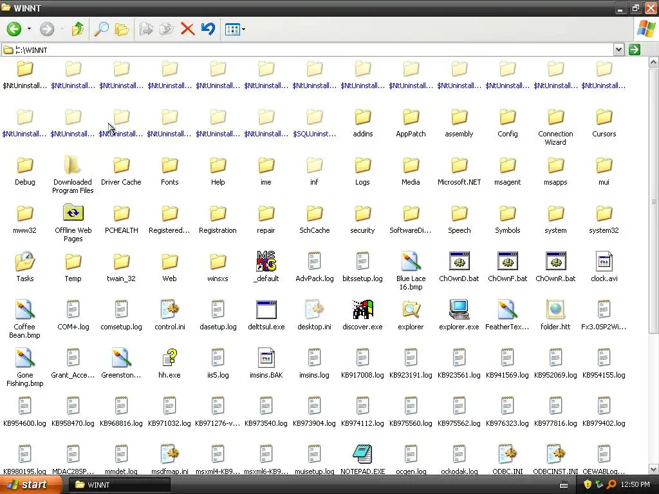Toggle the Folders pane button
The image size is (659, 494).
tap(122, 29)
